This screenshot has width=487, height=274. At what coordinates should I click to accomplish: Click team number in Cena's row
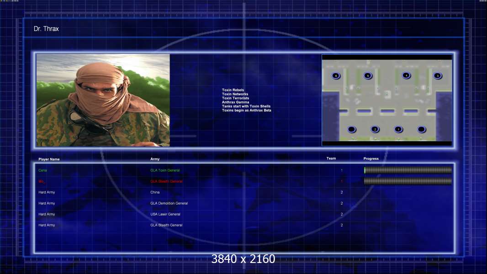(x=342, y=170)
